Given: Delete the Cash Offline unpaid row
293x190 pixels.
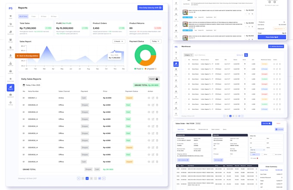Looking at the screenshot, I should [157, 162].
